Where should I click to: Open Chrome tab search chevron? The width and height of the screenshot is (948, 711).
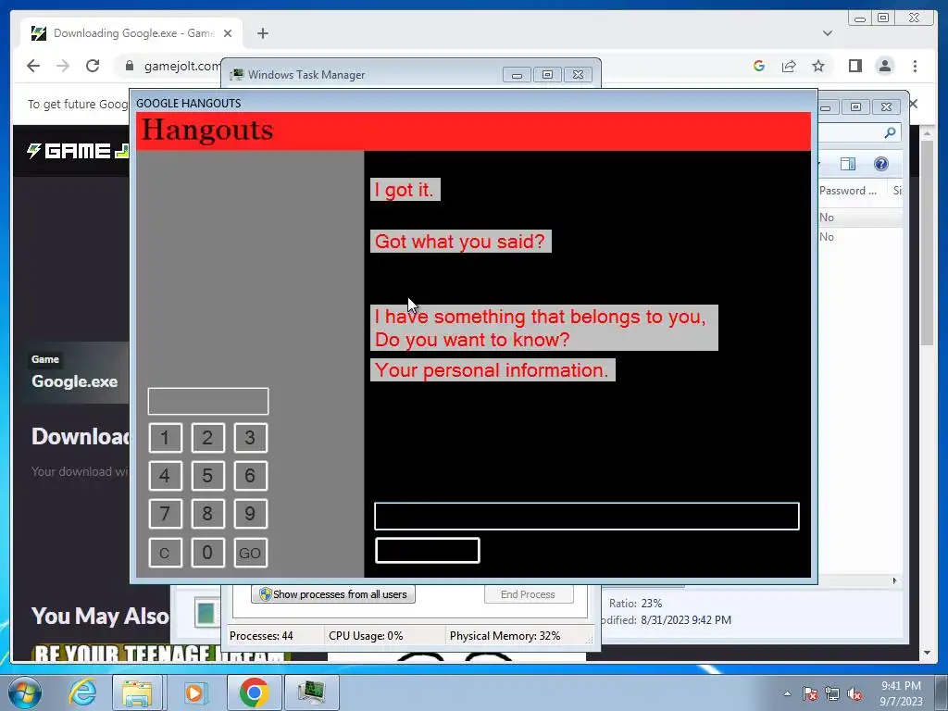click(828, 33)
